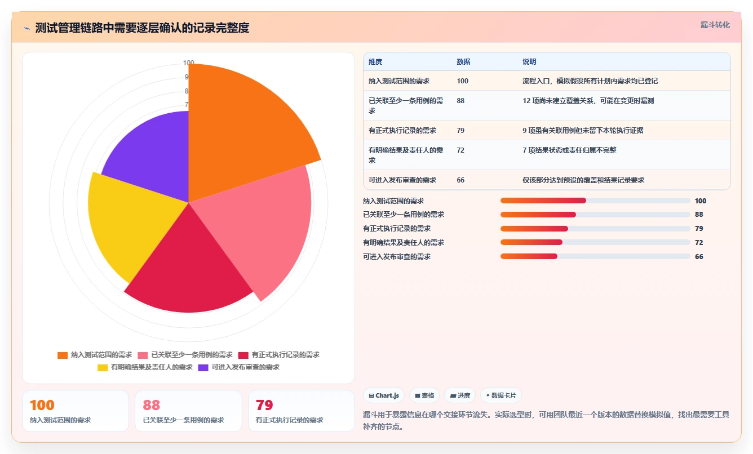Click the 数据 column header
753x454 pixels.
463,62
